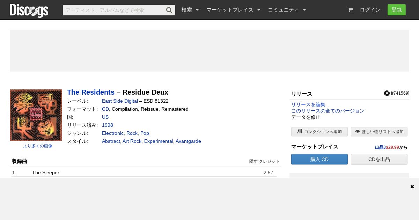419x220 pixels.
Task: Click データを修正 text
Action: 306,117
